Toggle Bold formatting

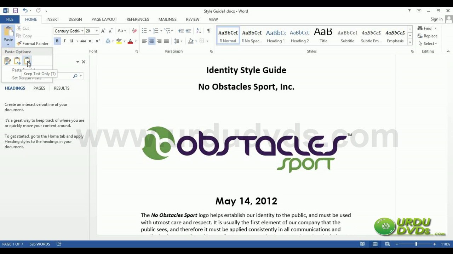57,41
